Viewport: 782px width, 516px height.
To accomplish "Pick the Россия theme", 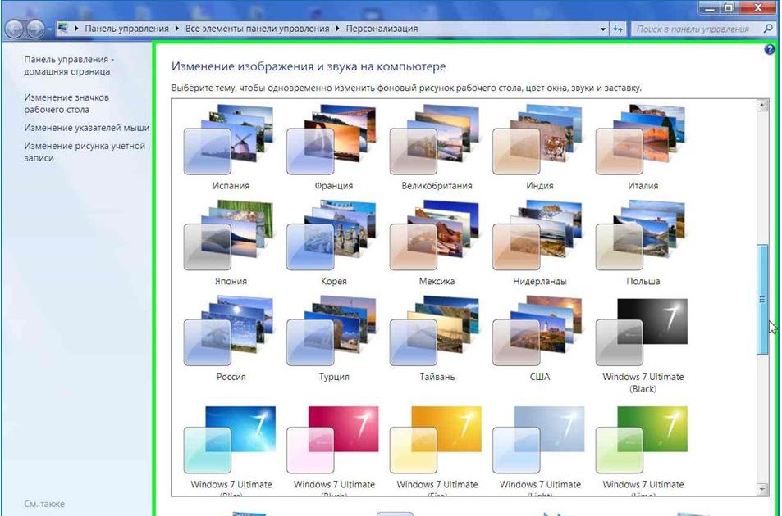I will tap(231, 339).
